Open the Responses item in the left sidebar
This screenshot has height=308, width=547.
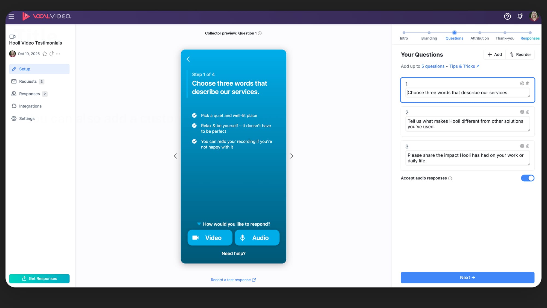29,94
